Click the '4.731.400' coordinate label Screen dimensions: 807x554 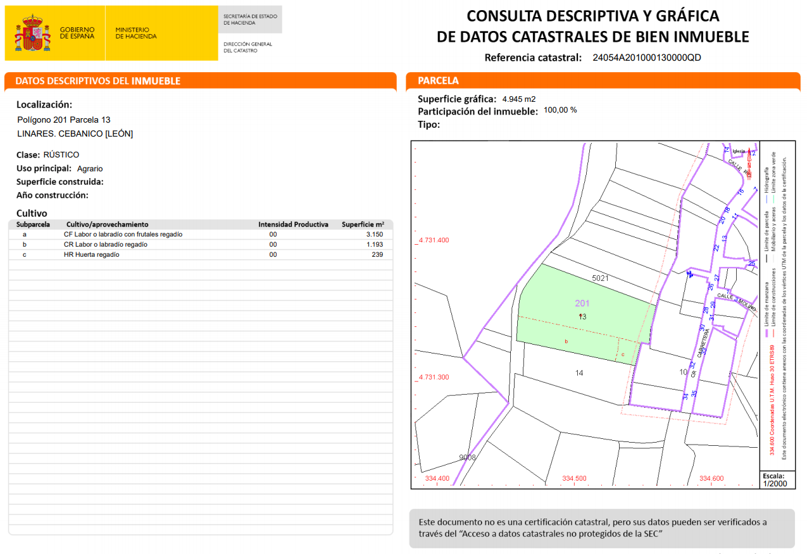pos(434,240)
